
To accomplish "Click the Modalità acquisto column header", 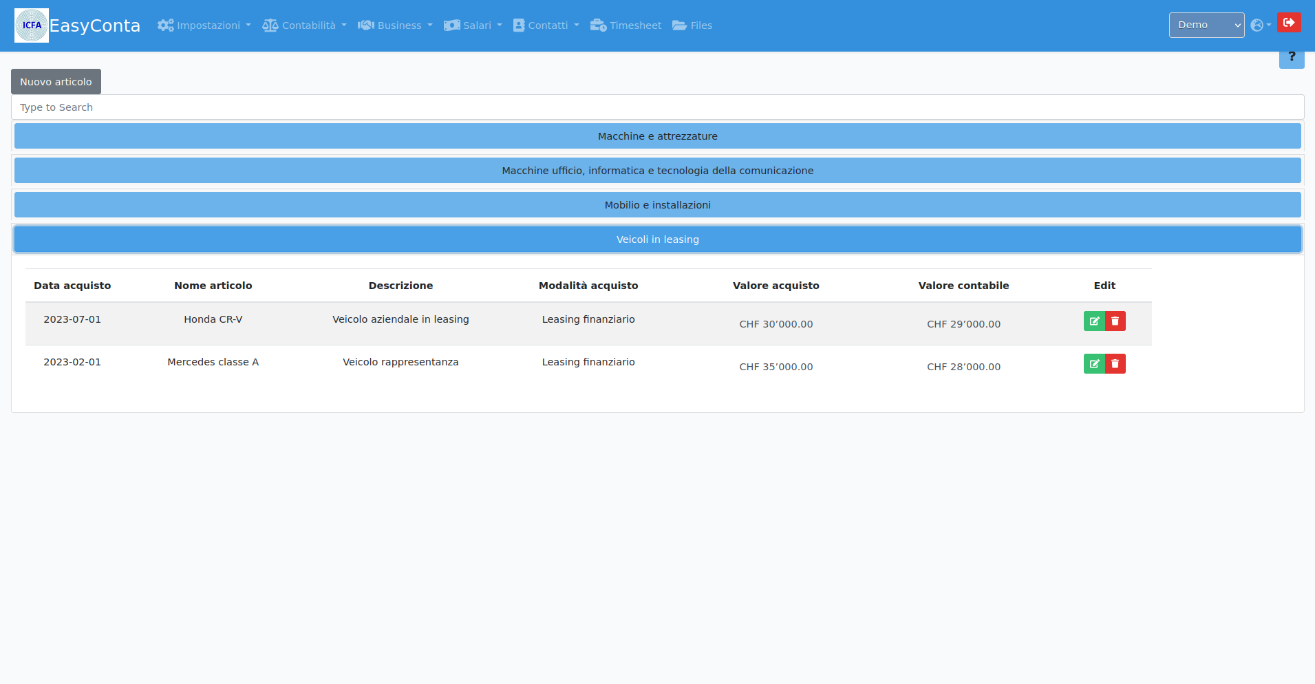I will point(588,286).
